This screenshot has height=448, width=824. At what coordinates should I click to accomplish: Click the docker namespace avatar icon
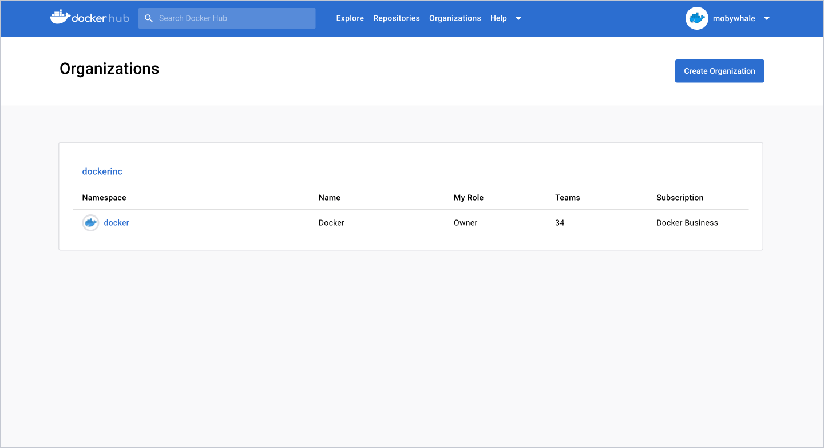pos(90,223)
